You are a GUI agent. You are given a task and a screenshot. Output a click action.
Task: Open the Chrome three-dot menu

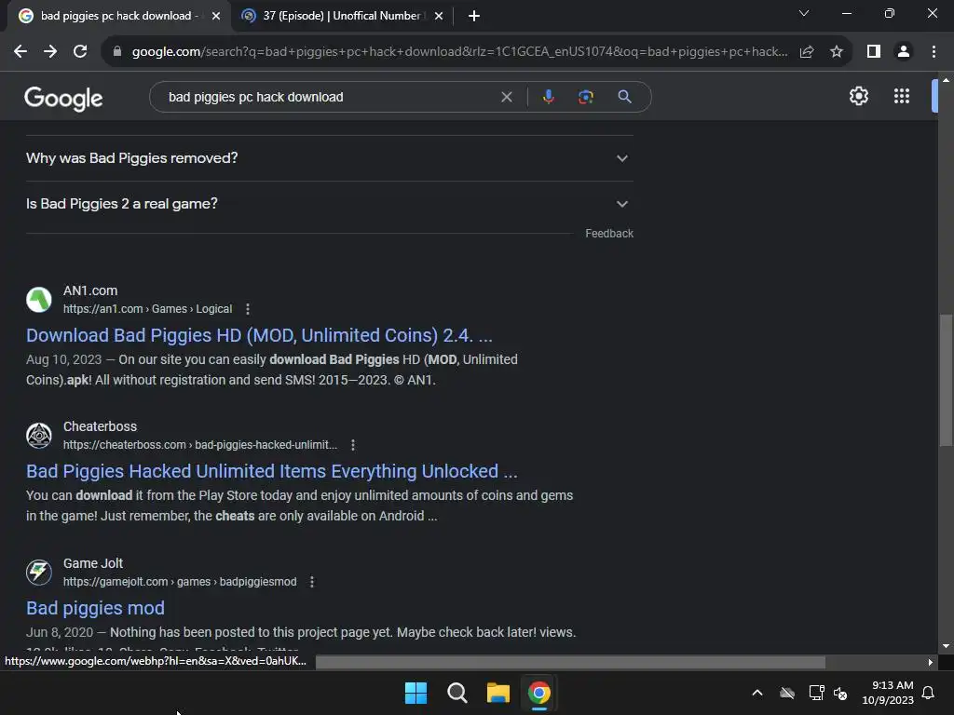(934, 52)
